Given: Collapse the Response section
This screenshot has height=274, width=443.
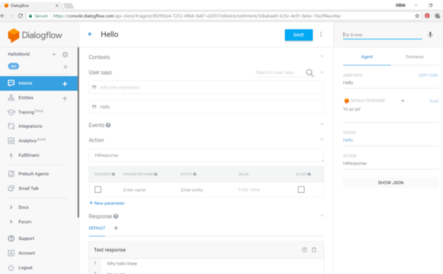Looking at the screenshot, I should click(322, 215).
